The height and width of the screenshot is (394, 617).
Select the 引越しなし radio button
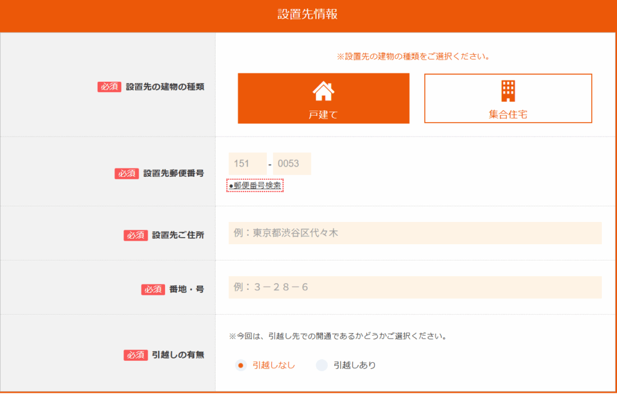[240, 365]
